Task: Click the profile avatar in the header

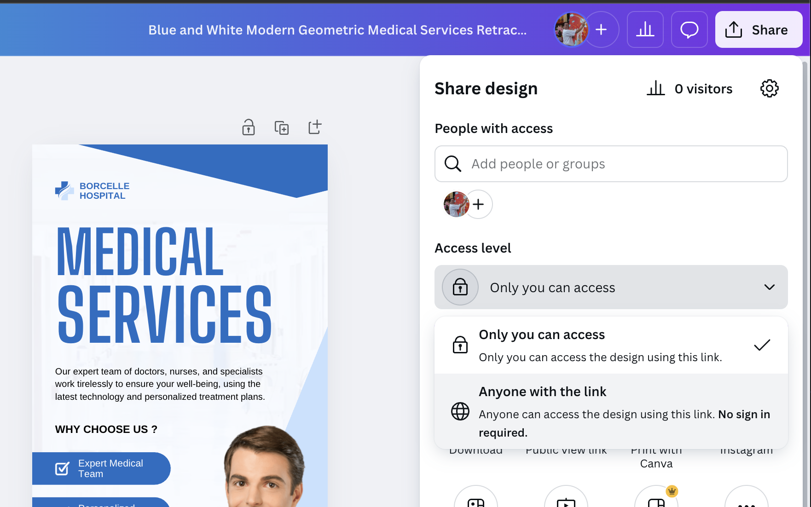Action: pos(571,30)
